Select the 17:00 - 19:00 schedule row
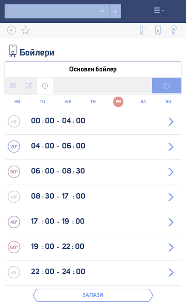186x303 pixels. click(93, 222)
